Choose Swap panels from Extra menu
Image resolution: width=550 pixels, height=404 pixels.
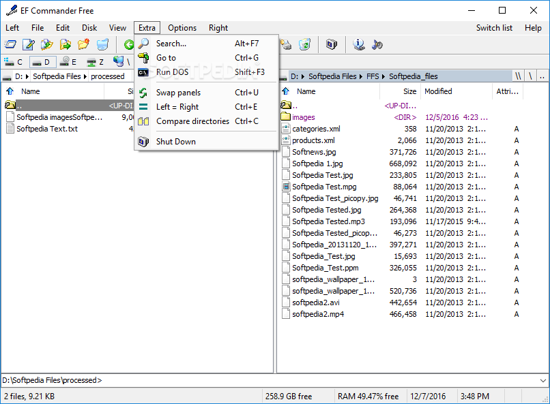click(x=206, y=93)
